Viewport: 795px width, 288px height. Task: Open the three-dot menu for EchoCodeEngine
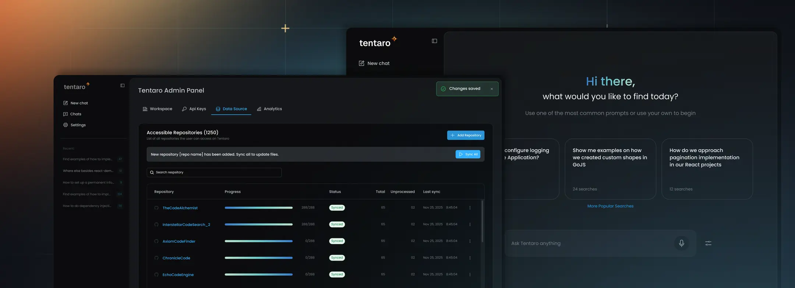point(470,274)
